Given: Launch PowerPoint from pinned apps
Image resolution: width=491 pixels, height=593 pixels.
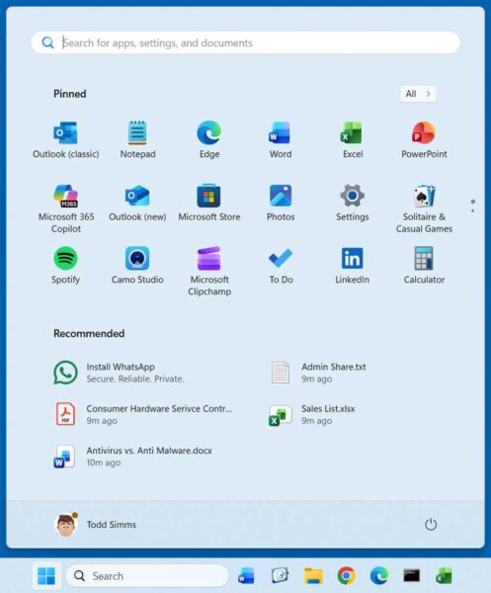Looking at the screenshot, I should click(x=424, y=140).
